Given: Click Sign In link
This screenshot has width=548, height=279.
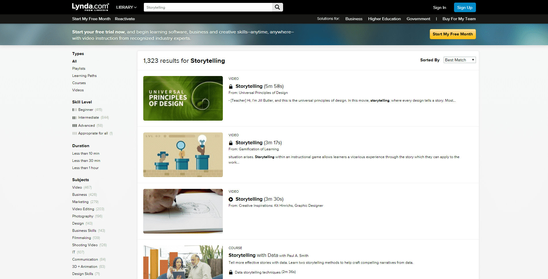Looking at the screenshot, I should (x=439, y=7).
